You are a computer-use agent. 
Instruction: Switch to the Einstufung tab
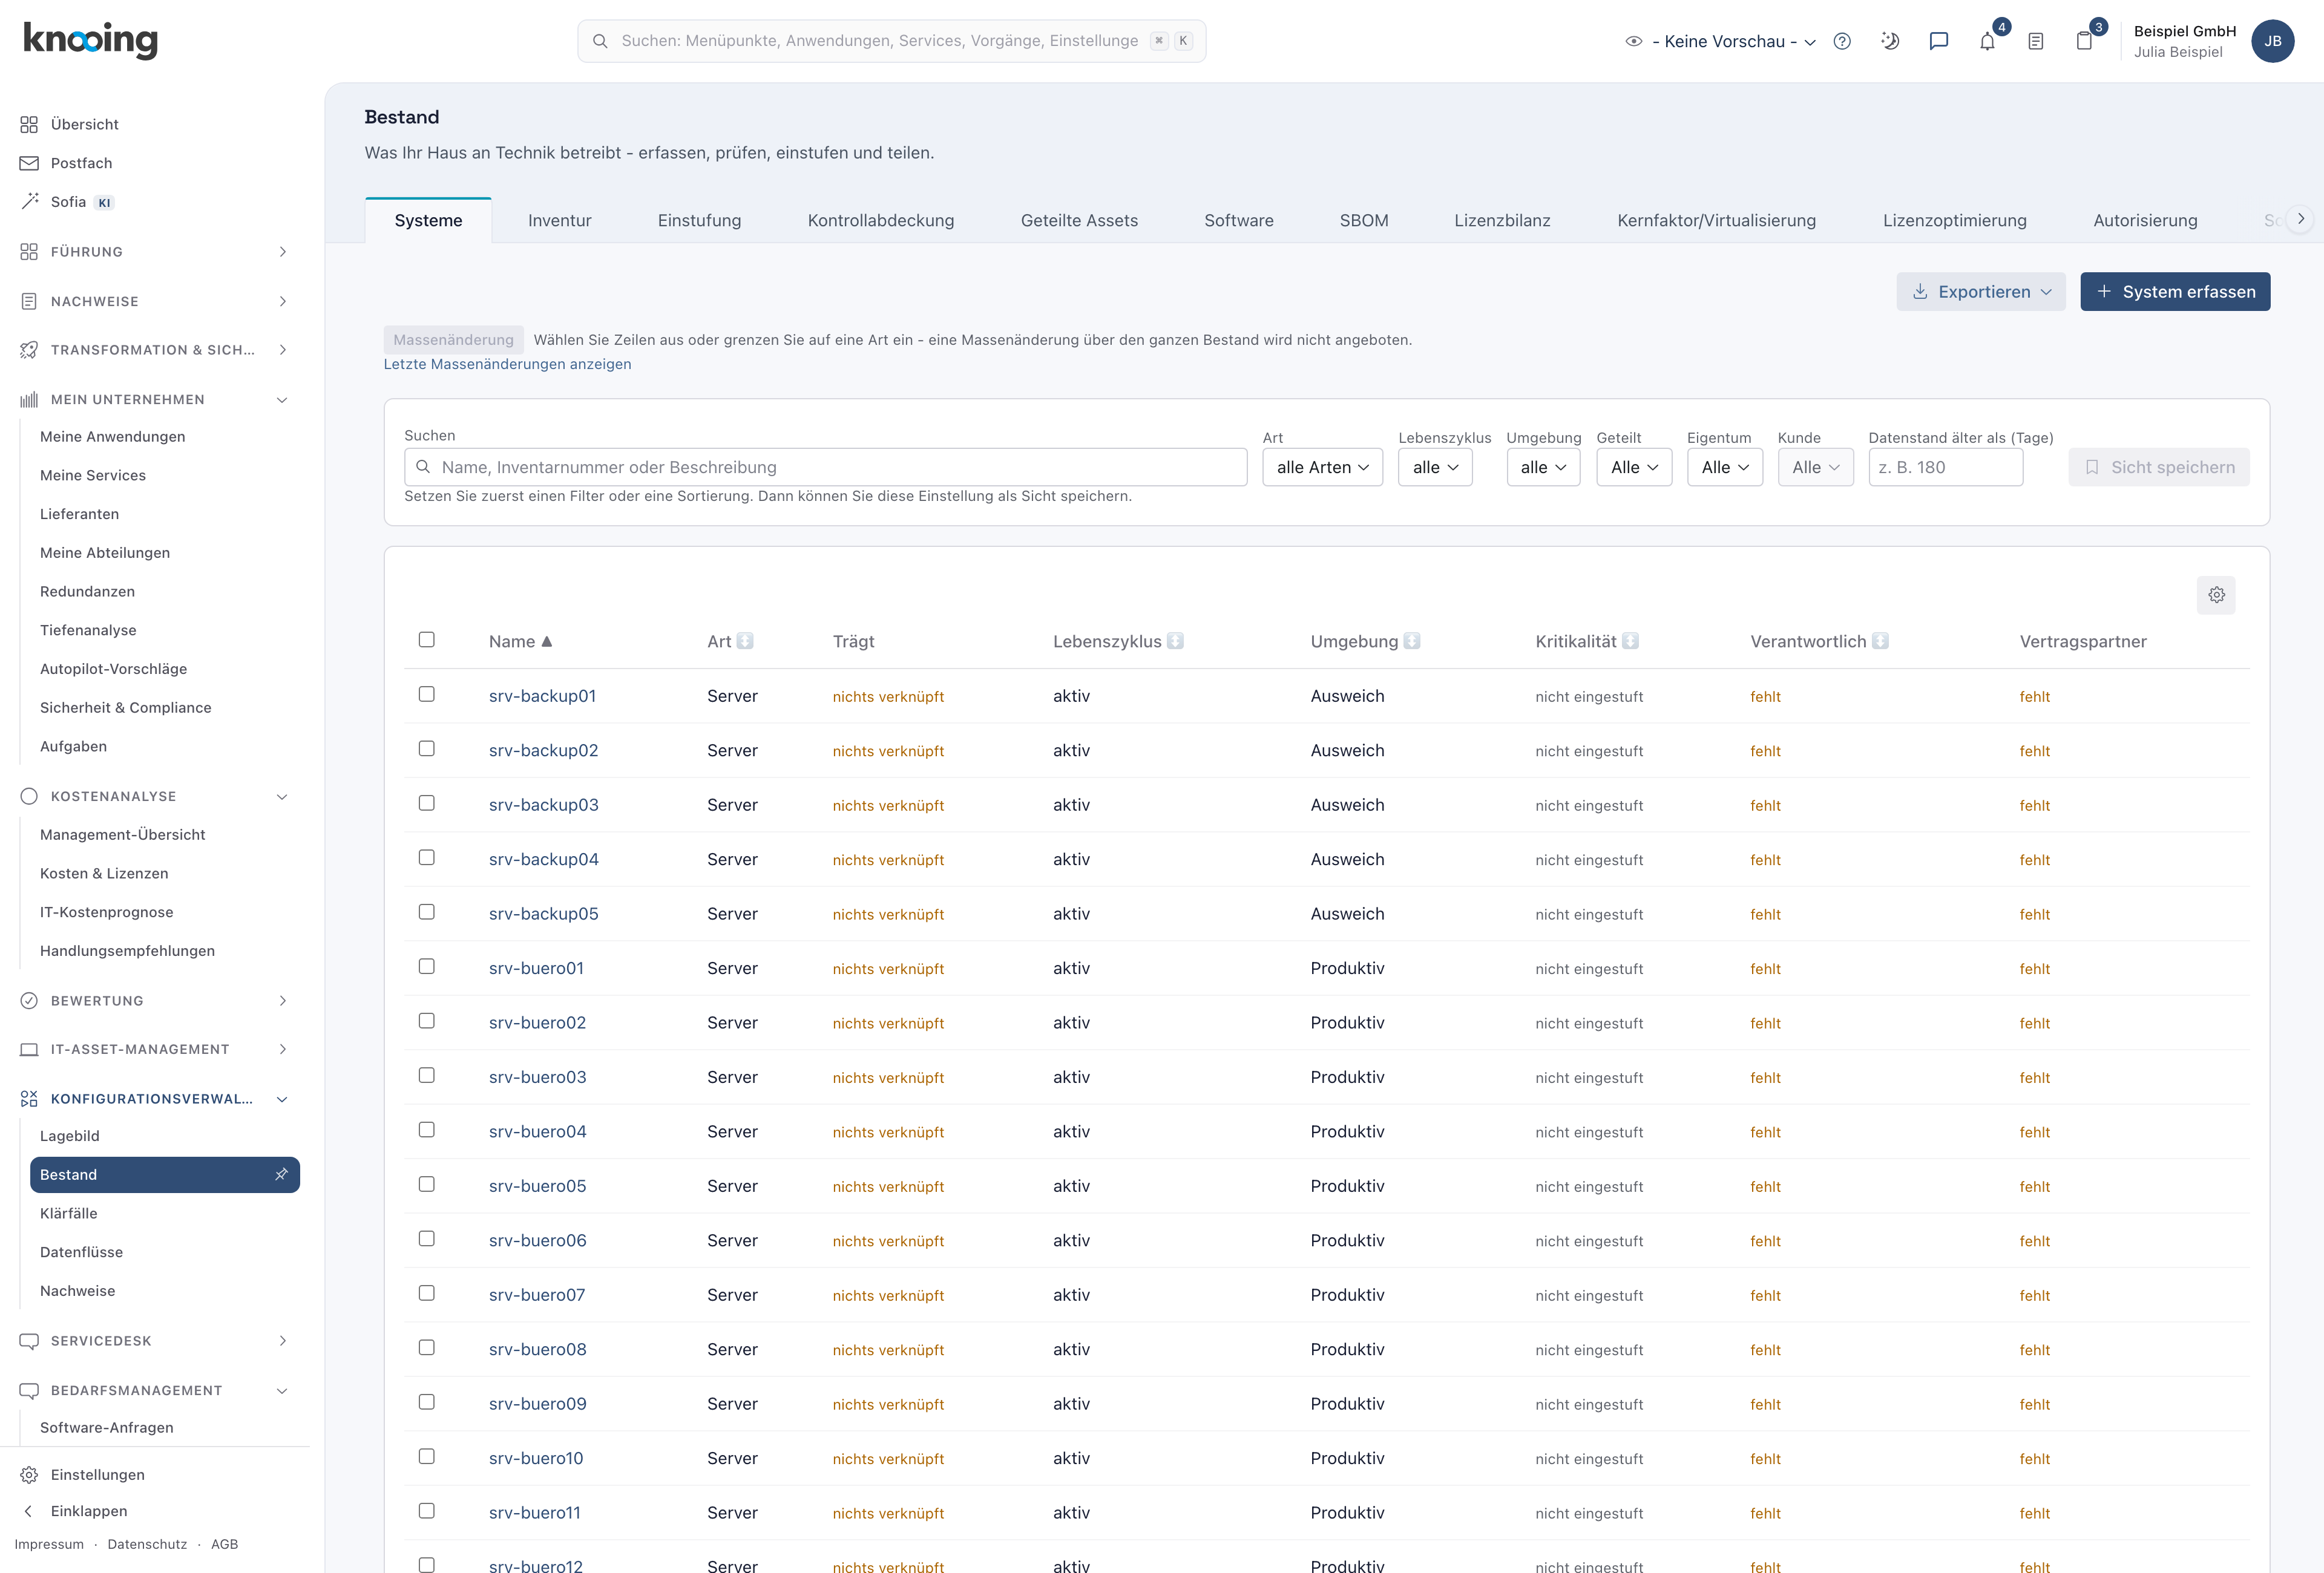tap(699, 220)
